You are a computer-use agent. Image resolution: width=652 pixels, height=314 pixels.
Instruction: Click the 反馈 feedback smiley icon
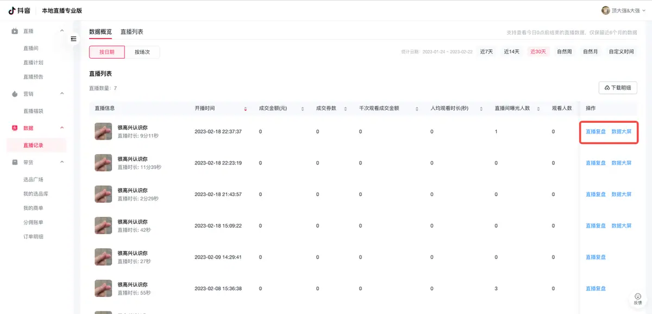pyautogui.click(x=638, y=297)
